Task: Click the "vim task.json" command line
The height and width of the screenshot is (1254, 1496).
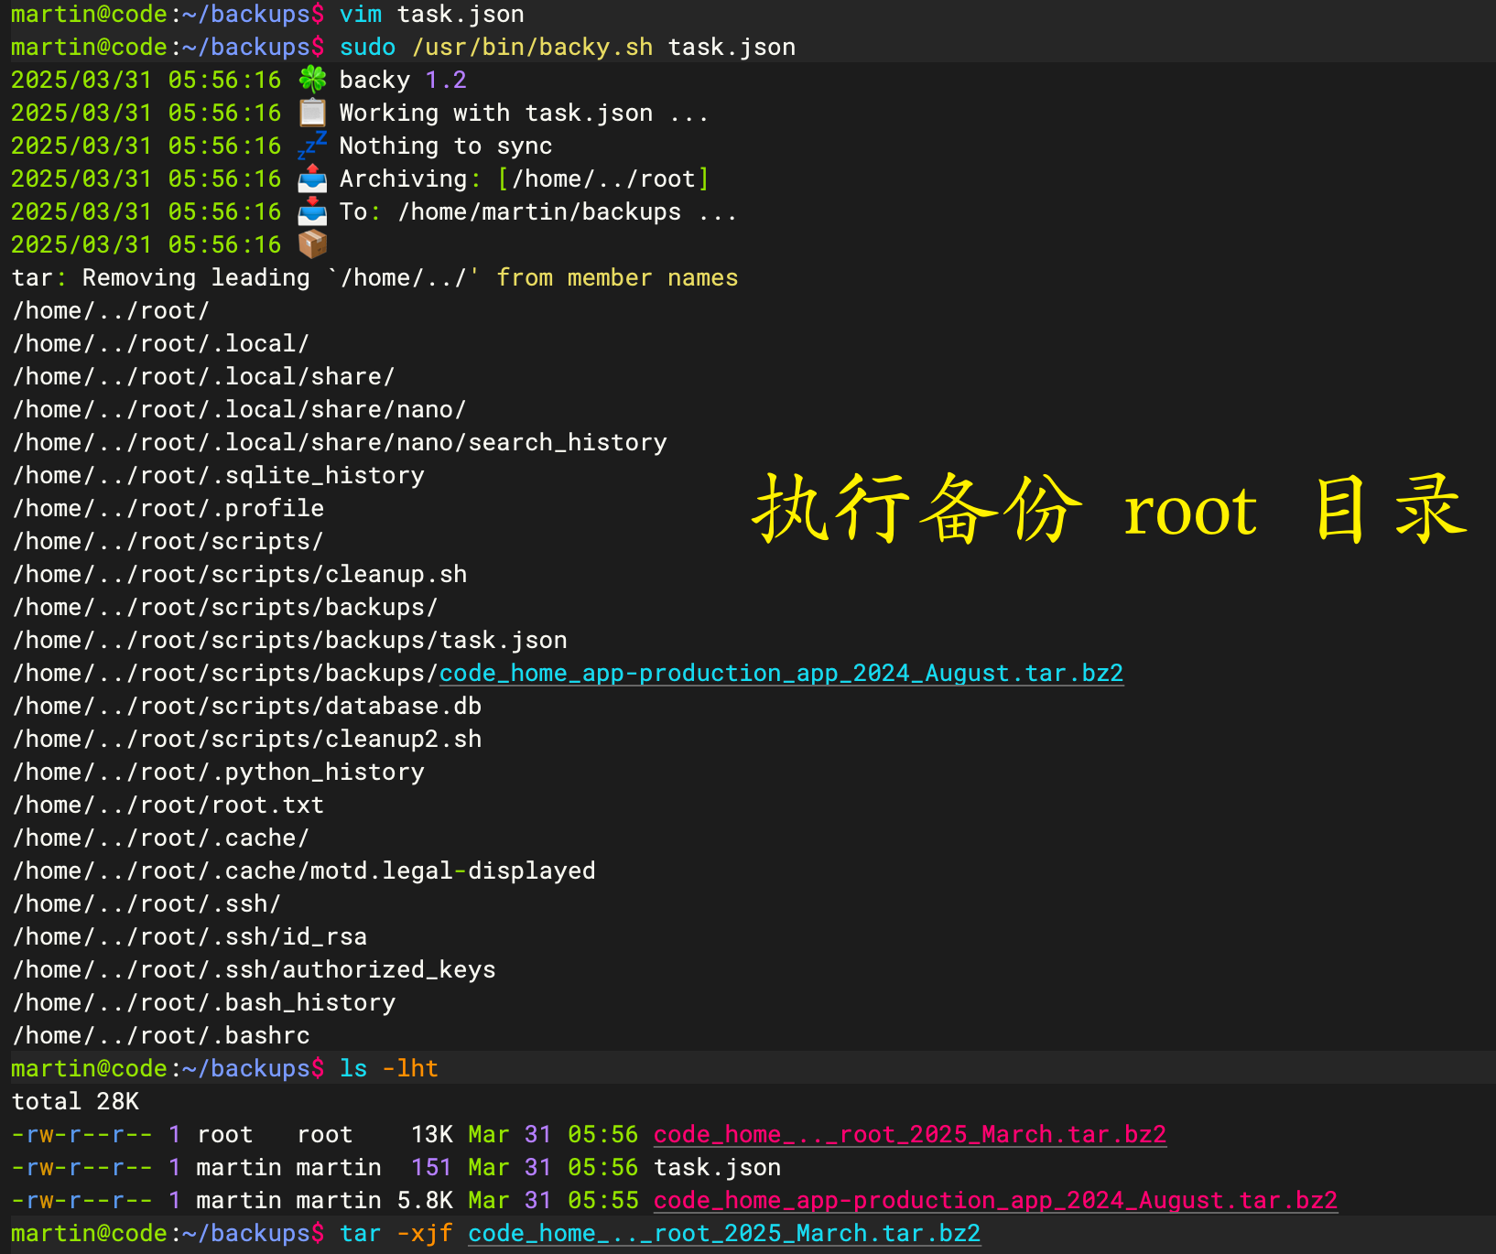Action: [431, 14]
